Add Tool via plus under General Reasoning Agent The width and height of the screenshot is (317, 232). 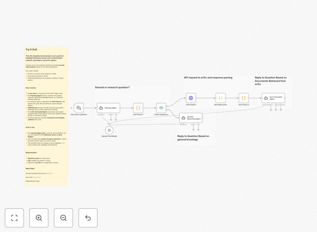point(198,129)
